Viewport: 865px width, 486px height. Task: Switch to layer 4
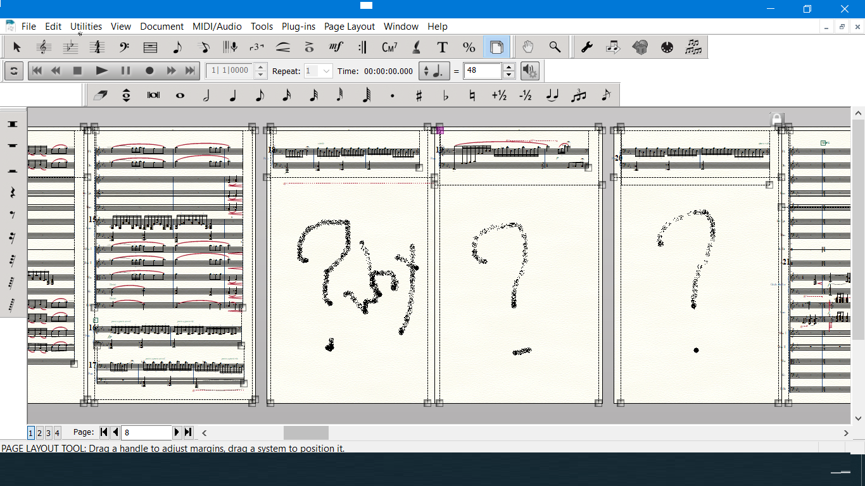57,433
